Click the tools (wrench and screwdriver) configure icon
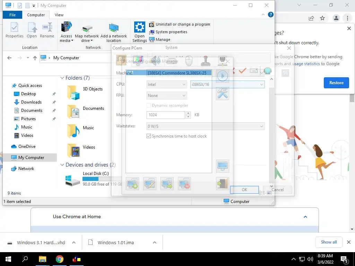This screenshot has height=266, width=355. tap(223, 94)
